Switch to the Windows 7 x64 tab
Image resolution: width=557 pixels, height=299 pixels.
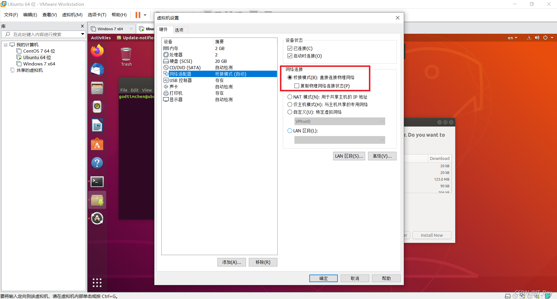tap(112, 29)
